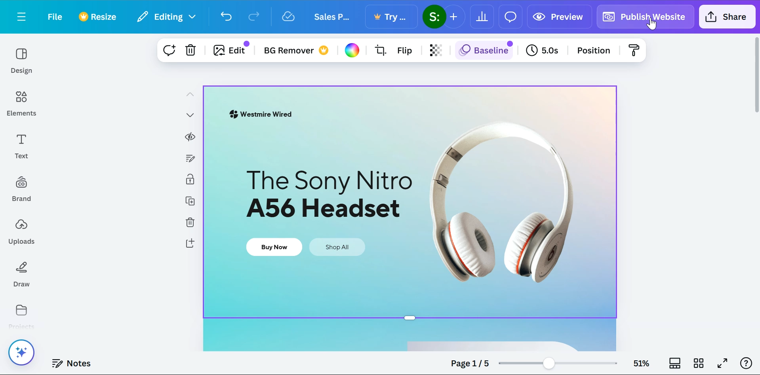The height and width of the screenshot is (375, 760).
Task: Open the Design tab
Action: coord(21,61)
